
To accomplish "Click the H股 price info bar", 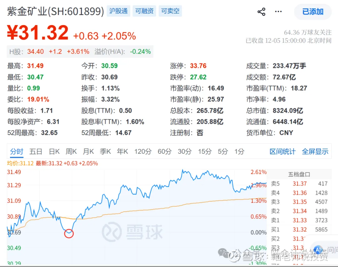I will [80, 52].
